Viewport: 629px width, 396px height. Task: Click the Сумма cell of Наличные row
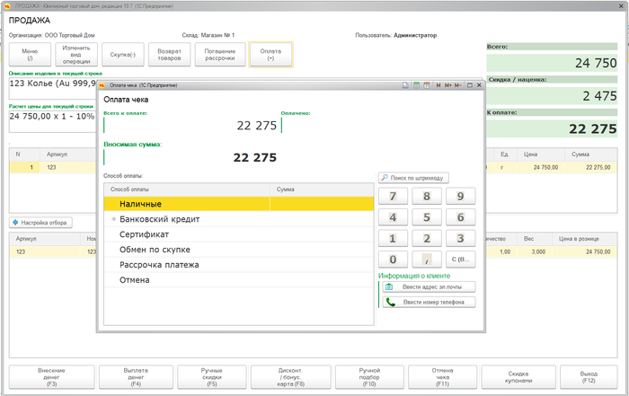point(322,204)
